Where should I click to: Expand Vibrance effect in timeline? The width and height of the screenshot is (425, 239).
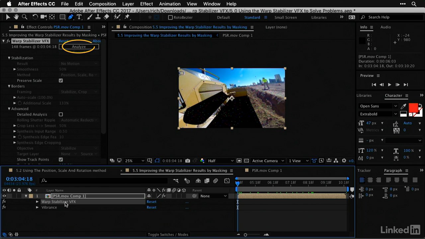(x=37, y=207)
